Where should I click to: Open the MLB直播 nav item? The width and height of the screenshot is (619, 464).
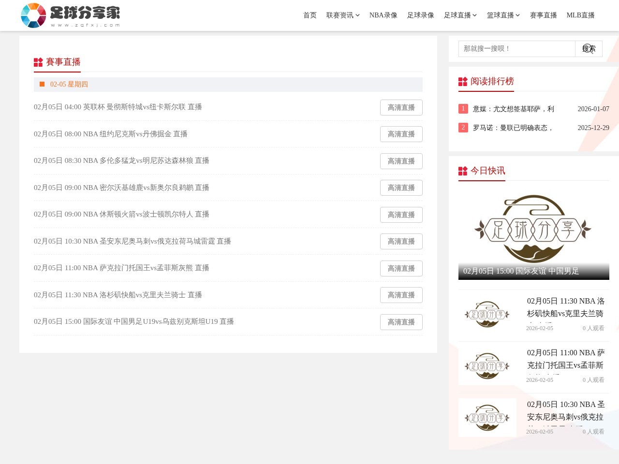coord(581,15)
